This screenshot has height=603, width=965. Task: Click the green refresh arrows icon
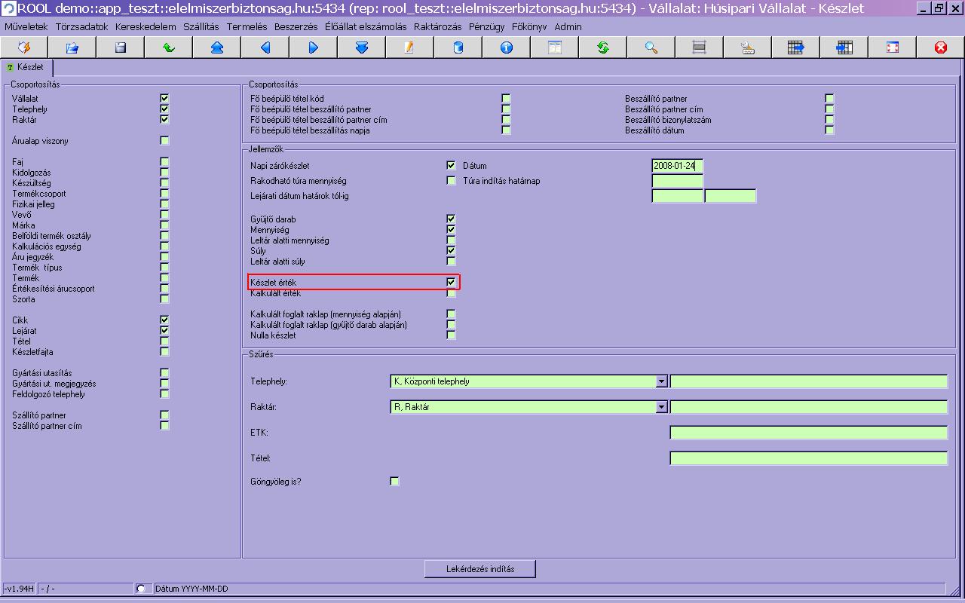coord(603,47)
